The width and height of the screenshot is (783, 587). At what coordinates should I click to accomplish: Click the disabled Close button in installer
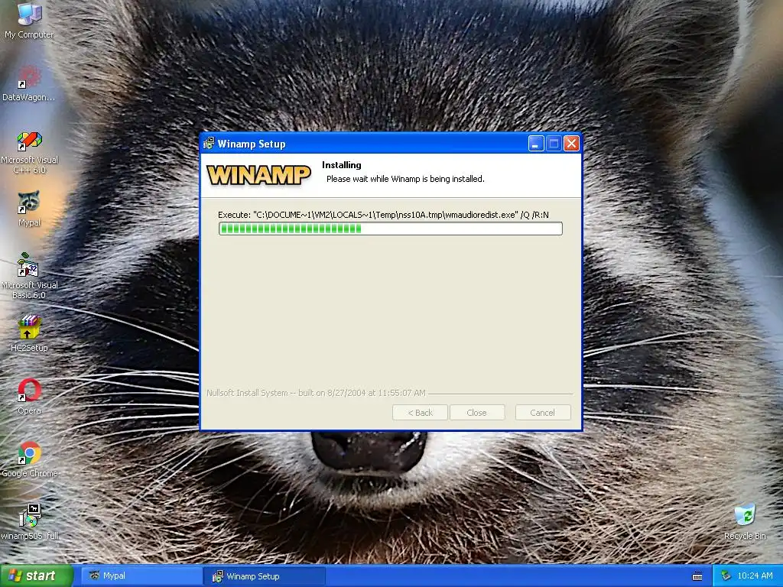coord(477,413)
